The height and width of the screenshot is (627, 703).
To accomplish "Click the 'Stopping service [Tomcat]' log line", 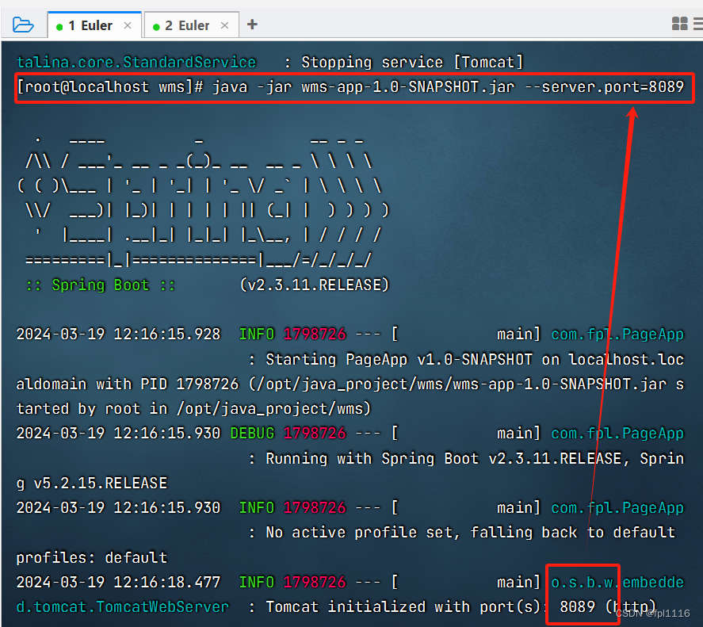I will tap(412, 62).
